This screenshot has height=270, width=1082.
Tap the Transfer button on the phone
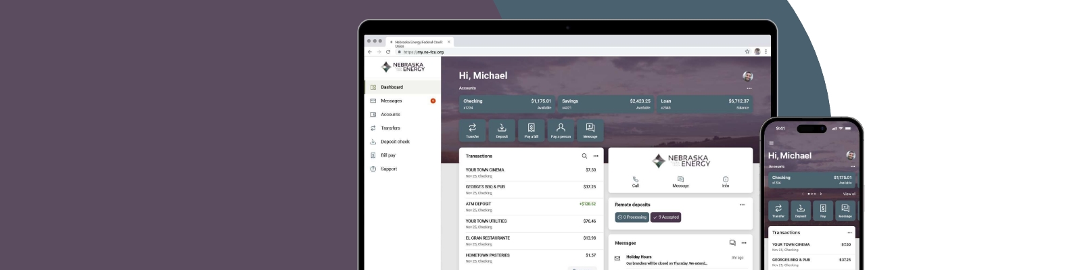coord(778,211)
